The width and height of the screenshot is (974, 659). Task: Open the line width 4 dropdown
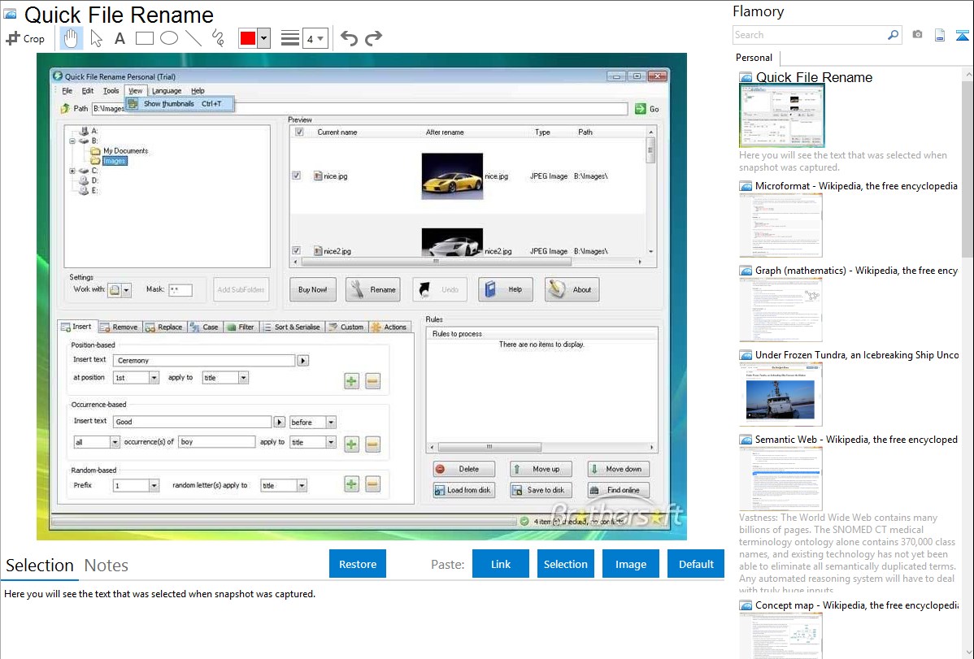click(315, 38)
